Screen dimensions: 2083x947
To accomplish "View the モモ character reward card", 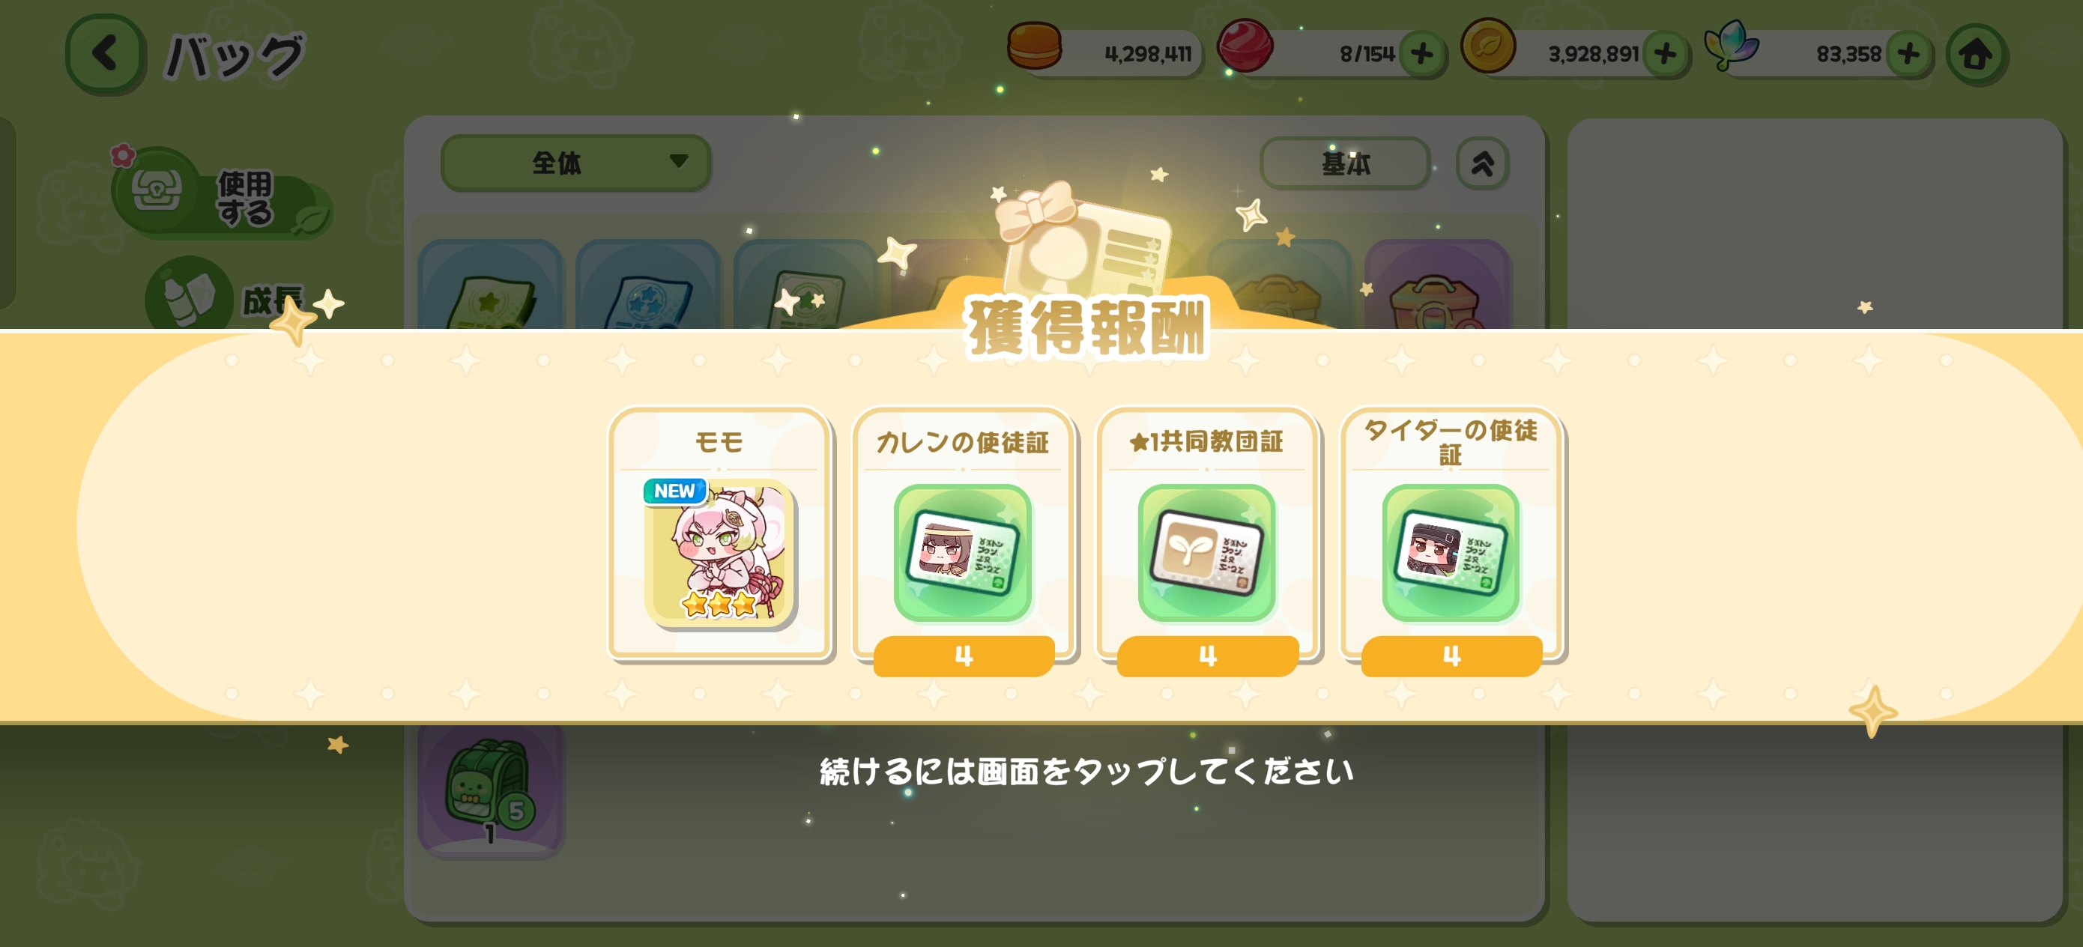I will [x=719, y=533].
